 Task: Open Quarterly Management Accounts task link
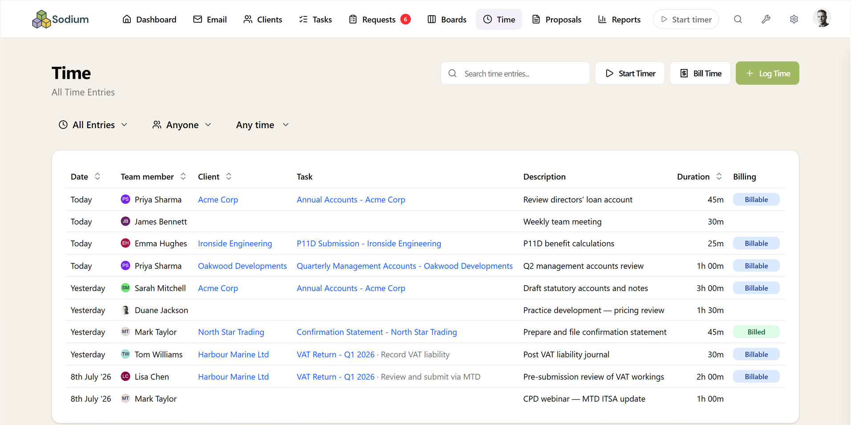(x=405, y=266)
